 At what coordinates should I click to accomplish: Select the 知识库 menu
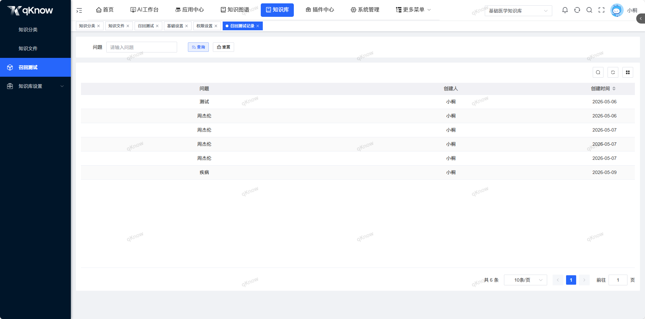click(x=277, y=10)
